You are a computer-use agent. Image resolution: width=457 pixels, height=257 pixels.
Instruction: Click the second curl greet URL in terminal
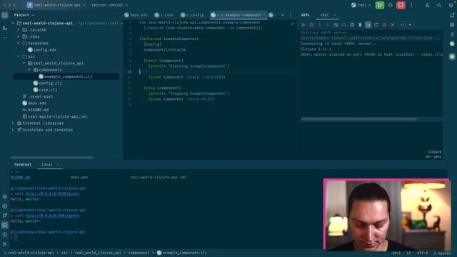tap(52, 216)
